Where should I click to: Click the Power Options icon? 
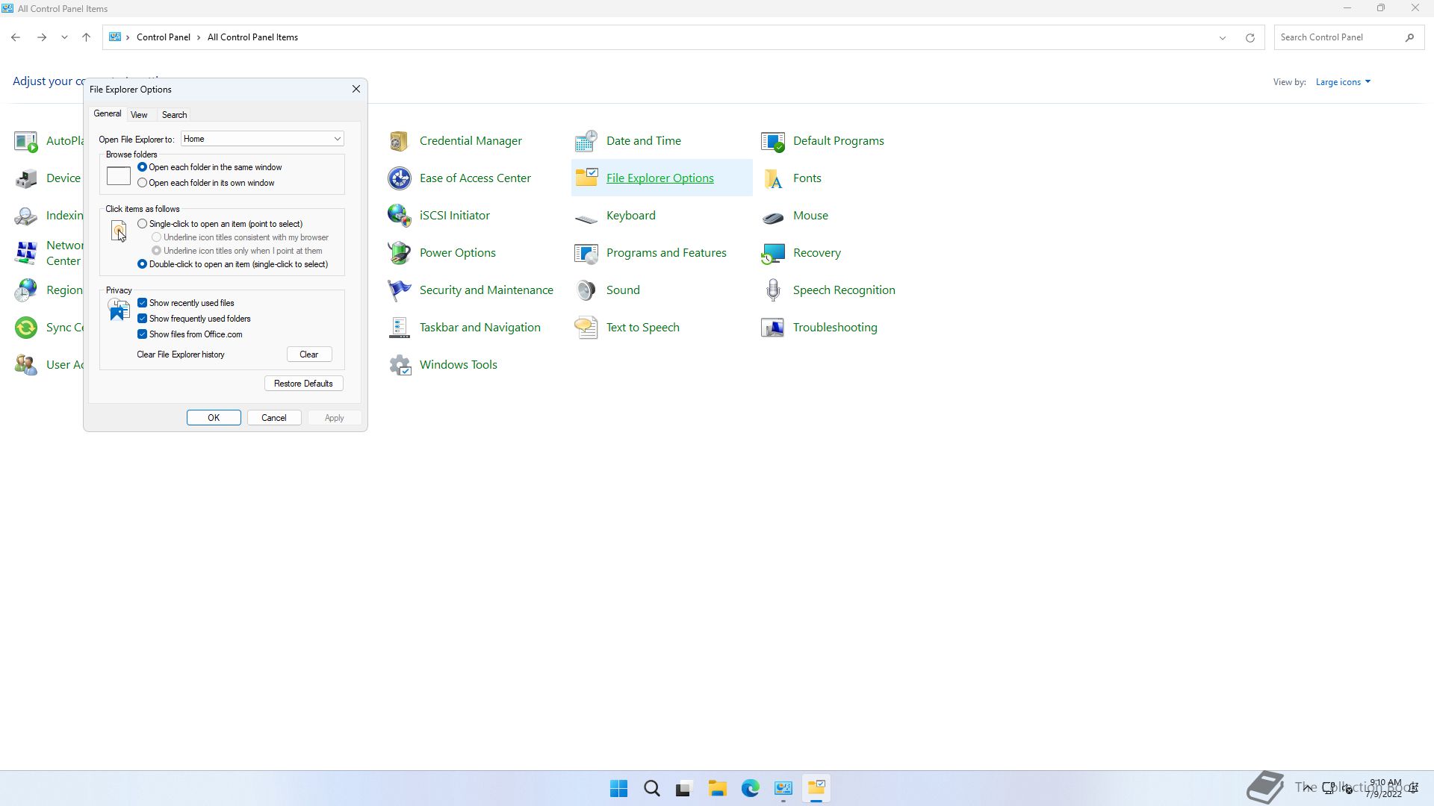(399, 252)
